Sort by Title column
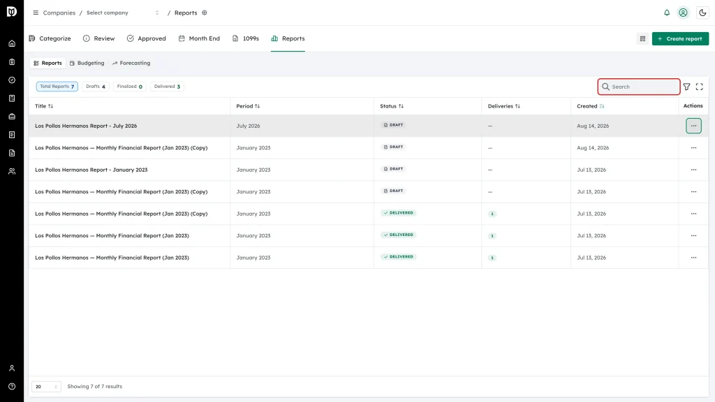The image size is (715, 402). pos(44,106)
